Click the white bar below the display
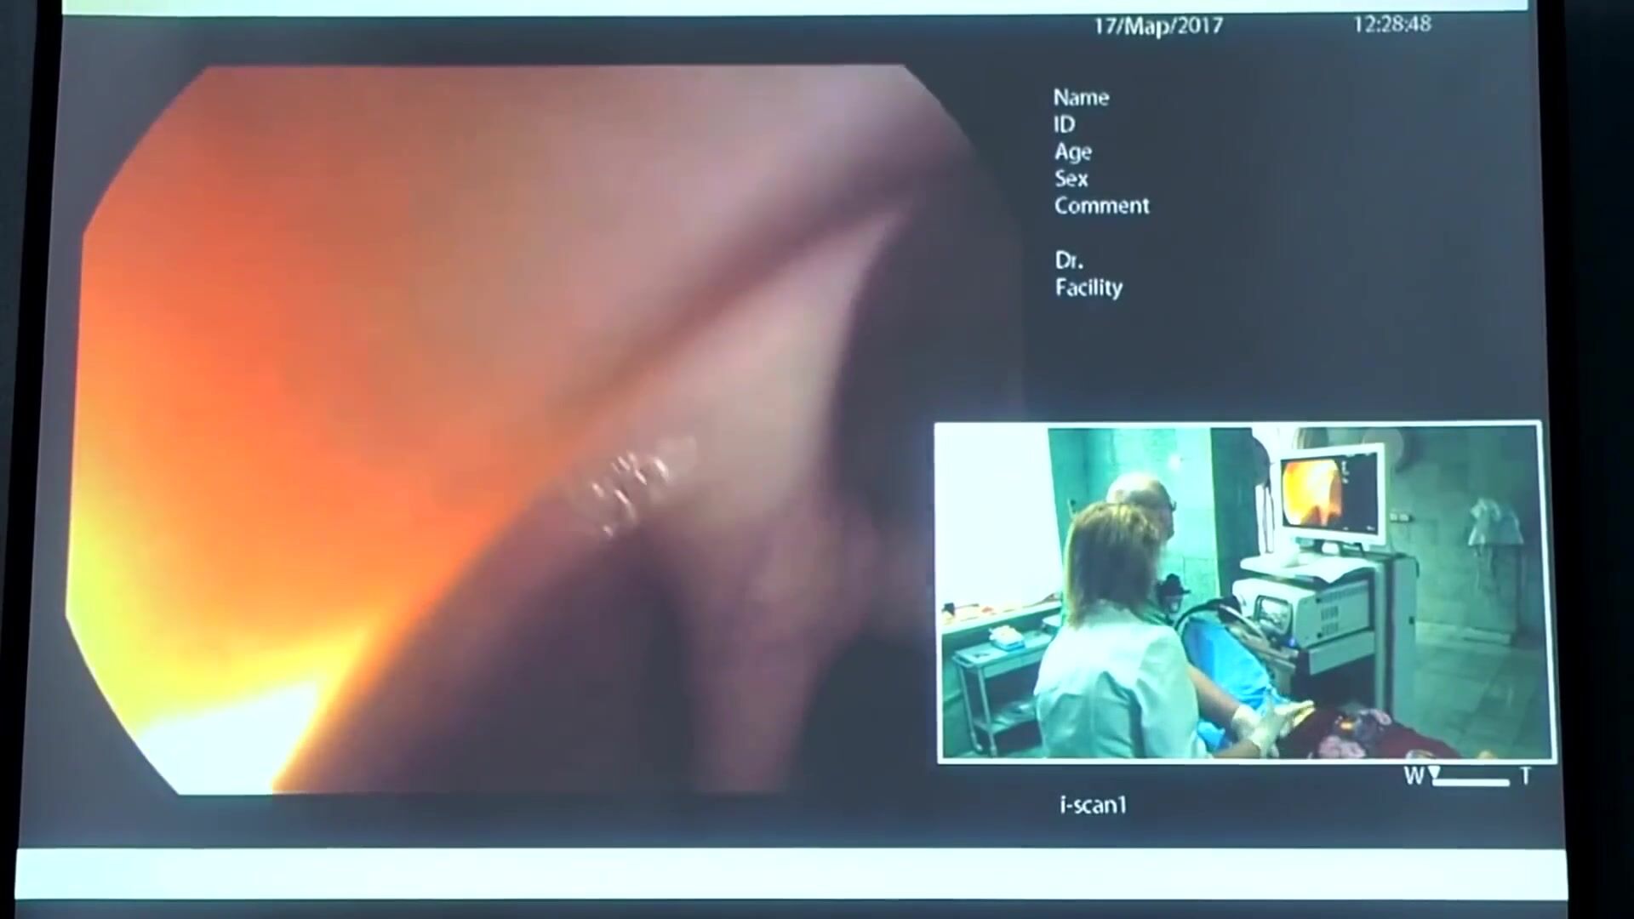The height and width of the screenshot is (919, 1634). pyautogui.click(x=791, y=872)
